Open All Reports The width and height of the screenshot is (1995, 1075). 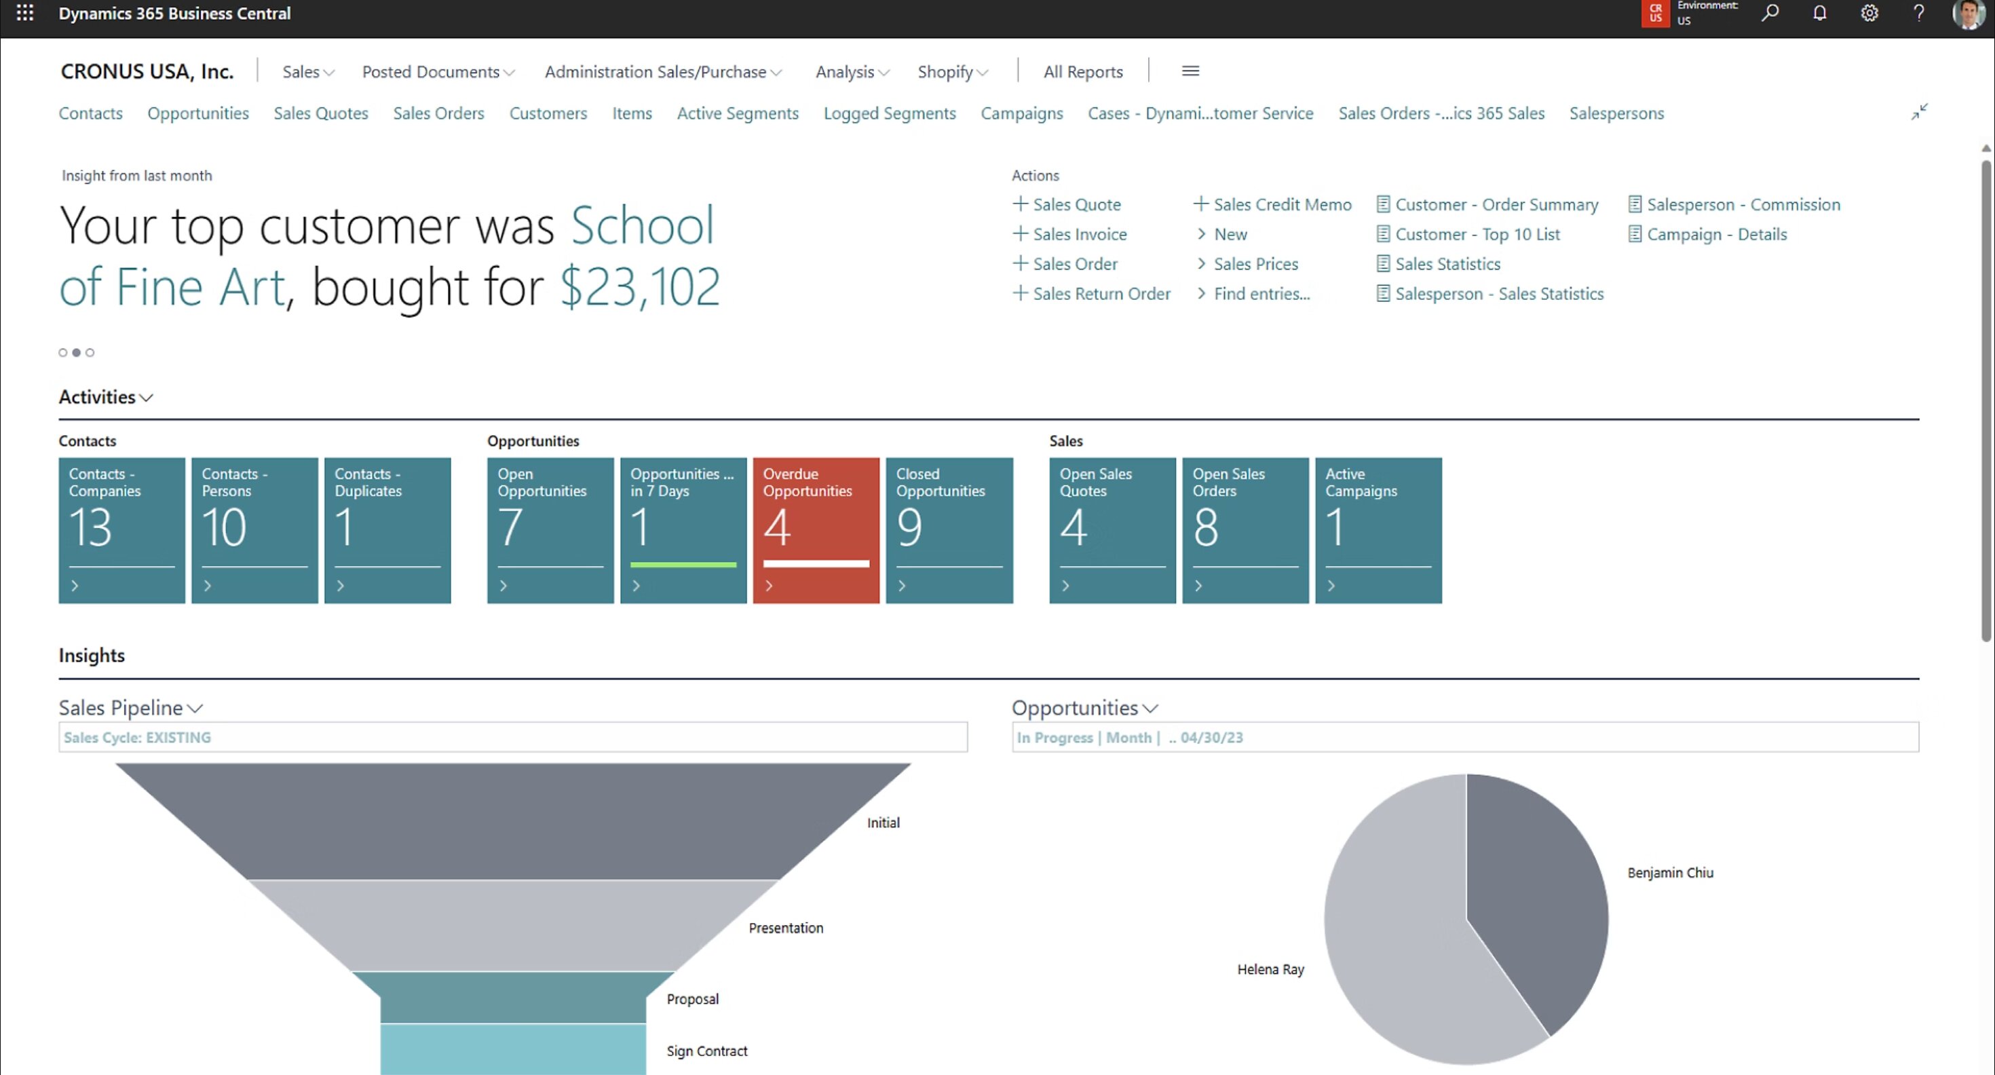coord(1083,72)
